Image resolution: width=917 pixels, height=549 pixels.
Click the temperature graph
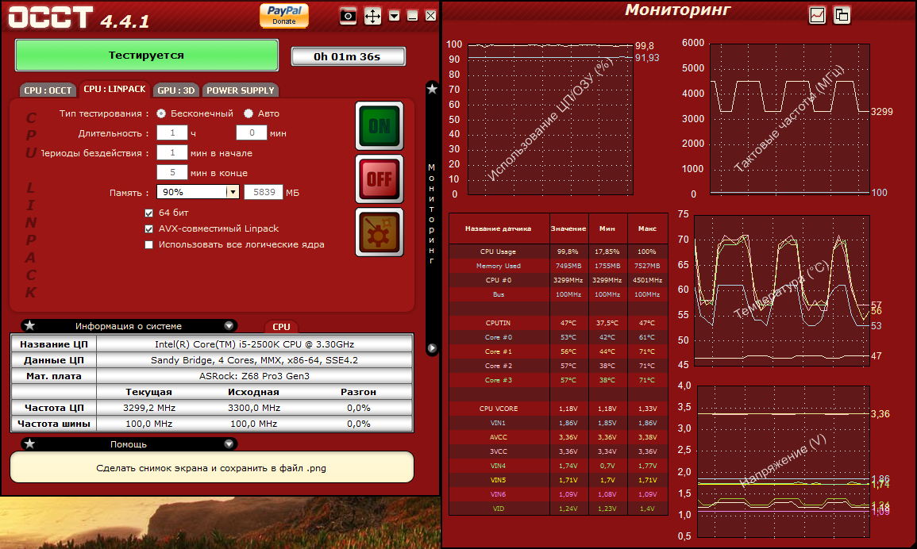[782, 290]
